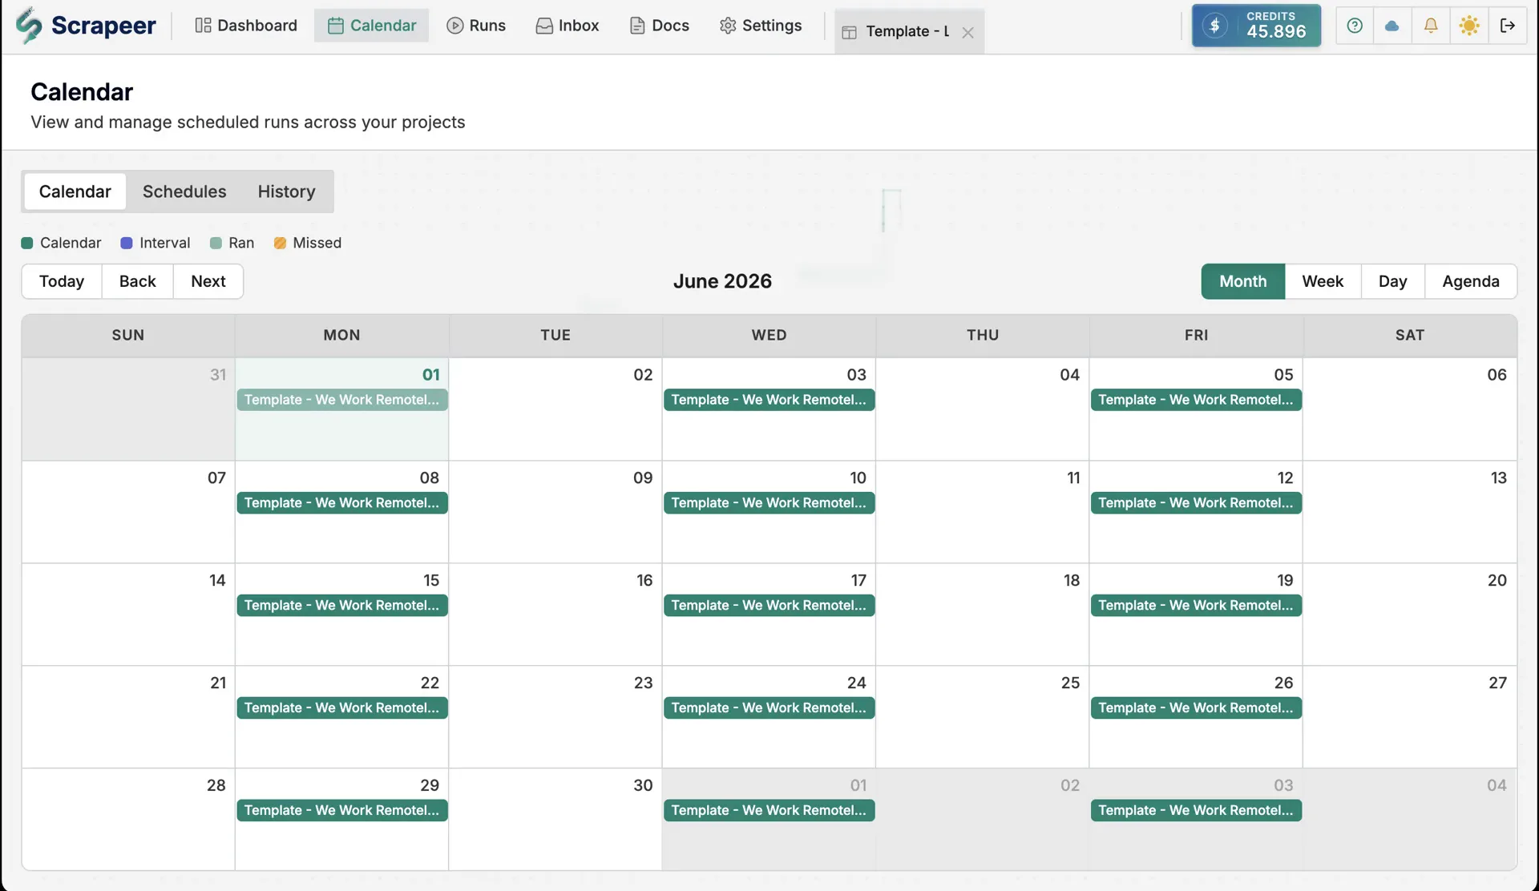Viewport: 1539px width, 891px height.
Task: Open the Template event on June 15
Action: [x=342, y=605]
